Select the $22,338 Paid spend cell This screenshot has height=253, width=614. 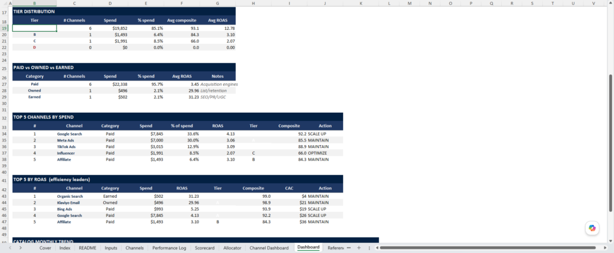pyautogui.click(x=110, y=84)
